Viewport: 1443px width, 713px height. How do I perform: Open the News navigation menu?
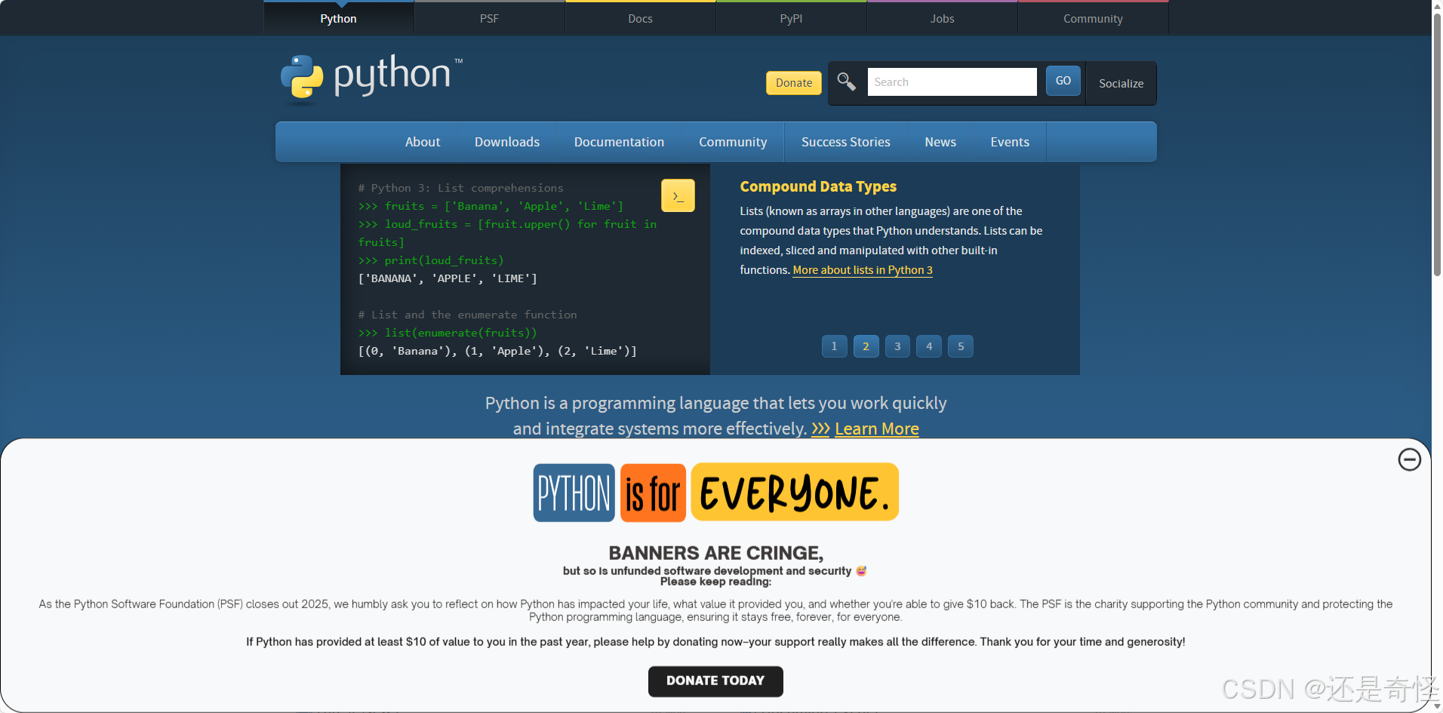click(x=940, y=142)
